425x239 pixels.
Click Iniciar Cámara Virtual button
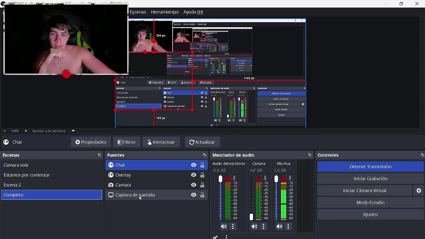[365, 191]
